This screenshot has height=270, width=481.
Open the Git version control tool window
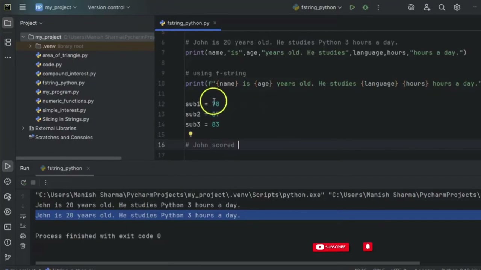click(x=8, y=257)
